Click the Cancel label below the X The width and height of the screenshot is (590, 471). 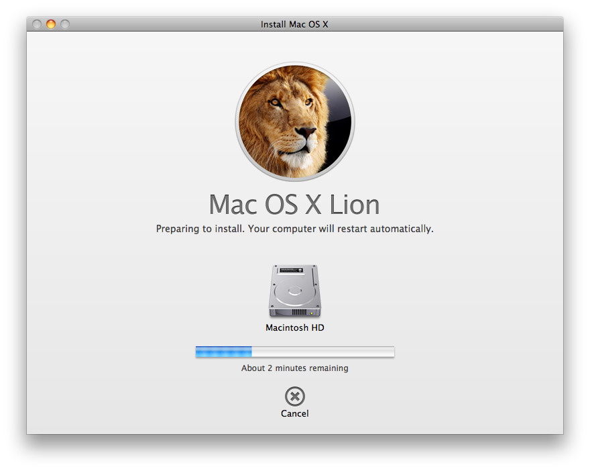[x=294, y=413]
